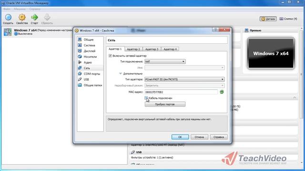Click the Создать (New) toolbar icon

8,17
